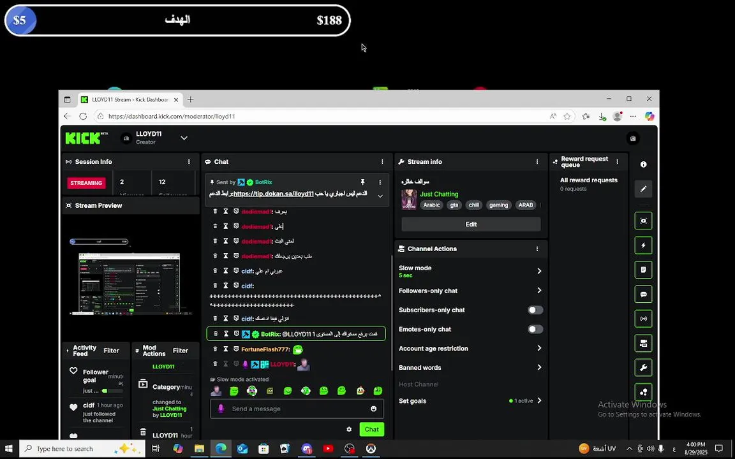This screenshot has height=459, width=735.
Task: Toggle Emotes-only chat switch
Action: point(535,329)
